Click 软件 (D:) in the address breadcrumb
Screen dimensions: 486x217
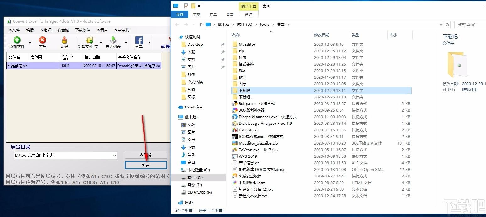coord(244,24)
